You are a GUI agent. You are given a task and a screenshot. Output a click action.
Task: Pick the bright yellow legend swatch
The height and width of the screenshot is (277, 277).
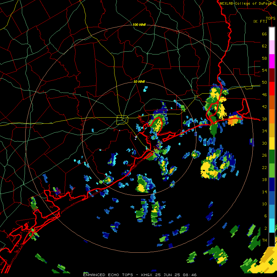point(272,143)
